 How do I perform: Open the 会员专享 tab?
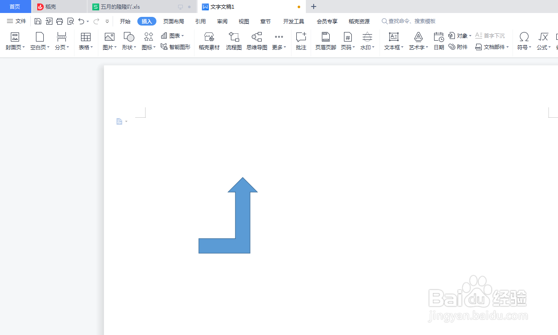[x=327, y=21]
